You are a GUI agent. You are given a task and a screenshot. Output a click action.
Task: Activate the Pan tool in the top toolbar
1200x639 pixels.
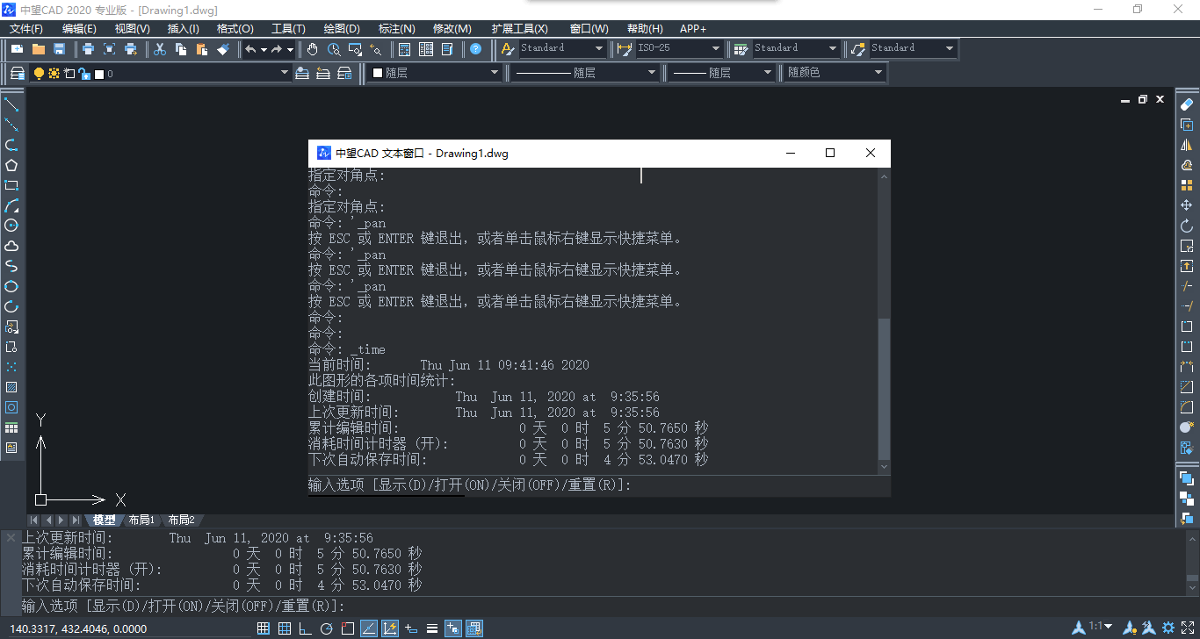tap(313, 49)
